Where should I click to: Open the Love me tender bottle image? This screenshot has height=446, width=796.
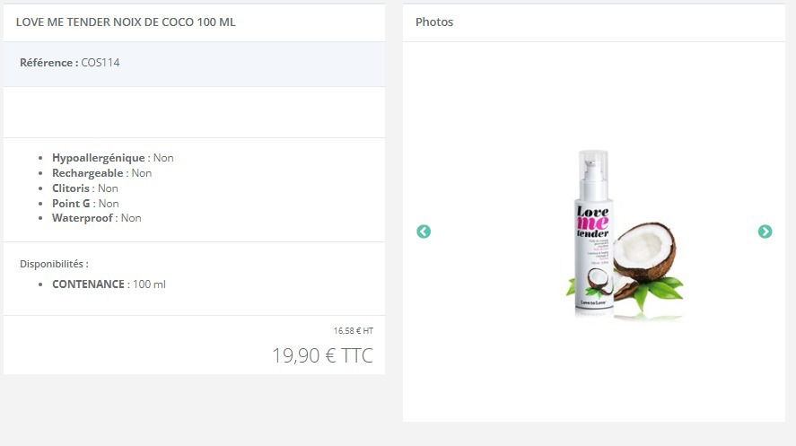[593, 233]
